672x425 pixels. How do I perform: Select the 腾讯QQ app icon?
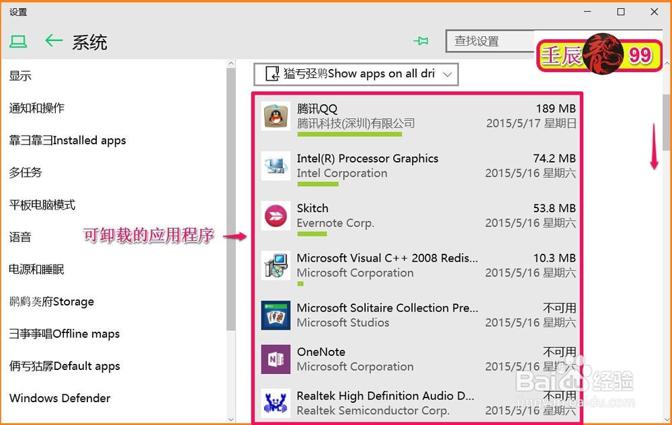276,115
